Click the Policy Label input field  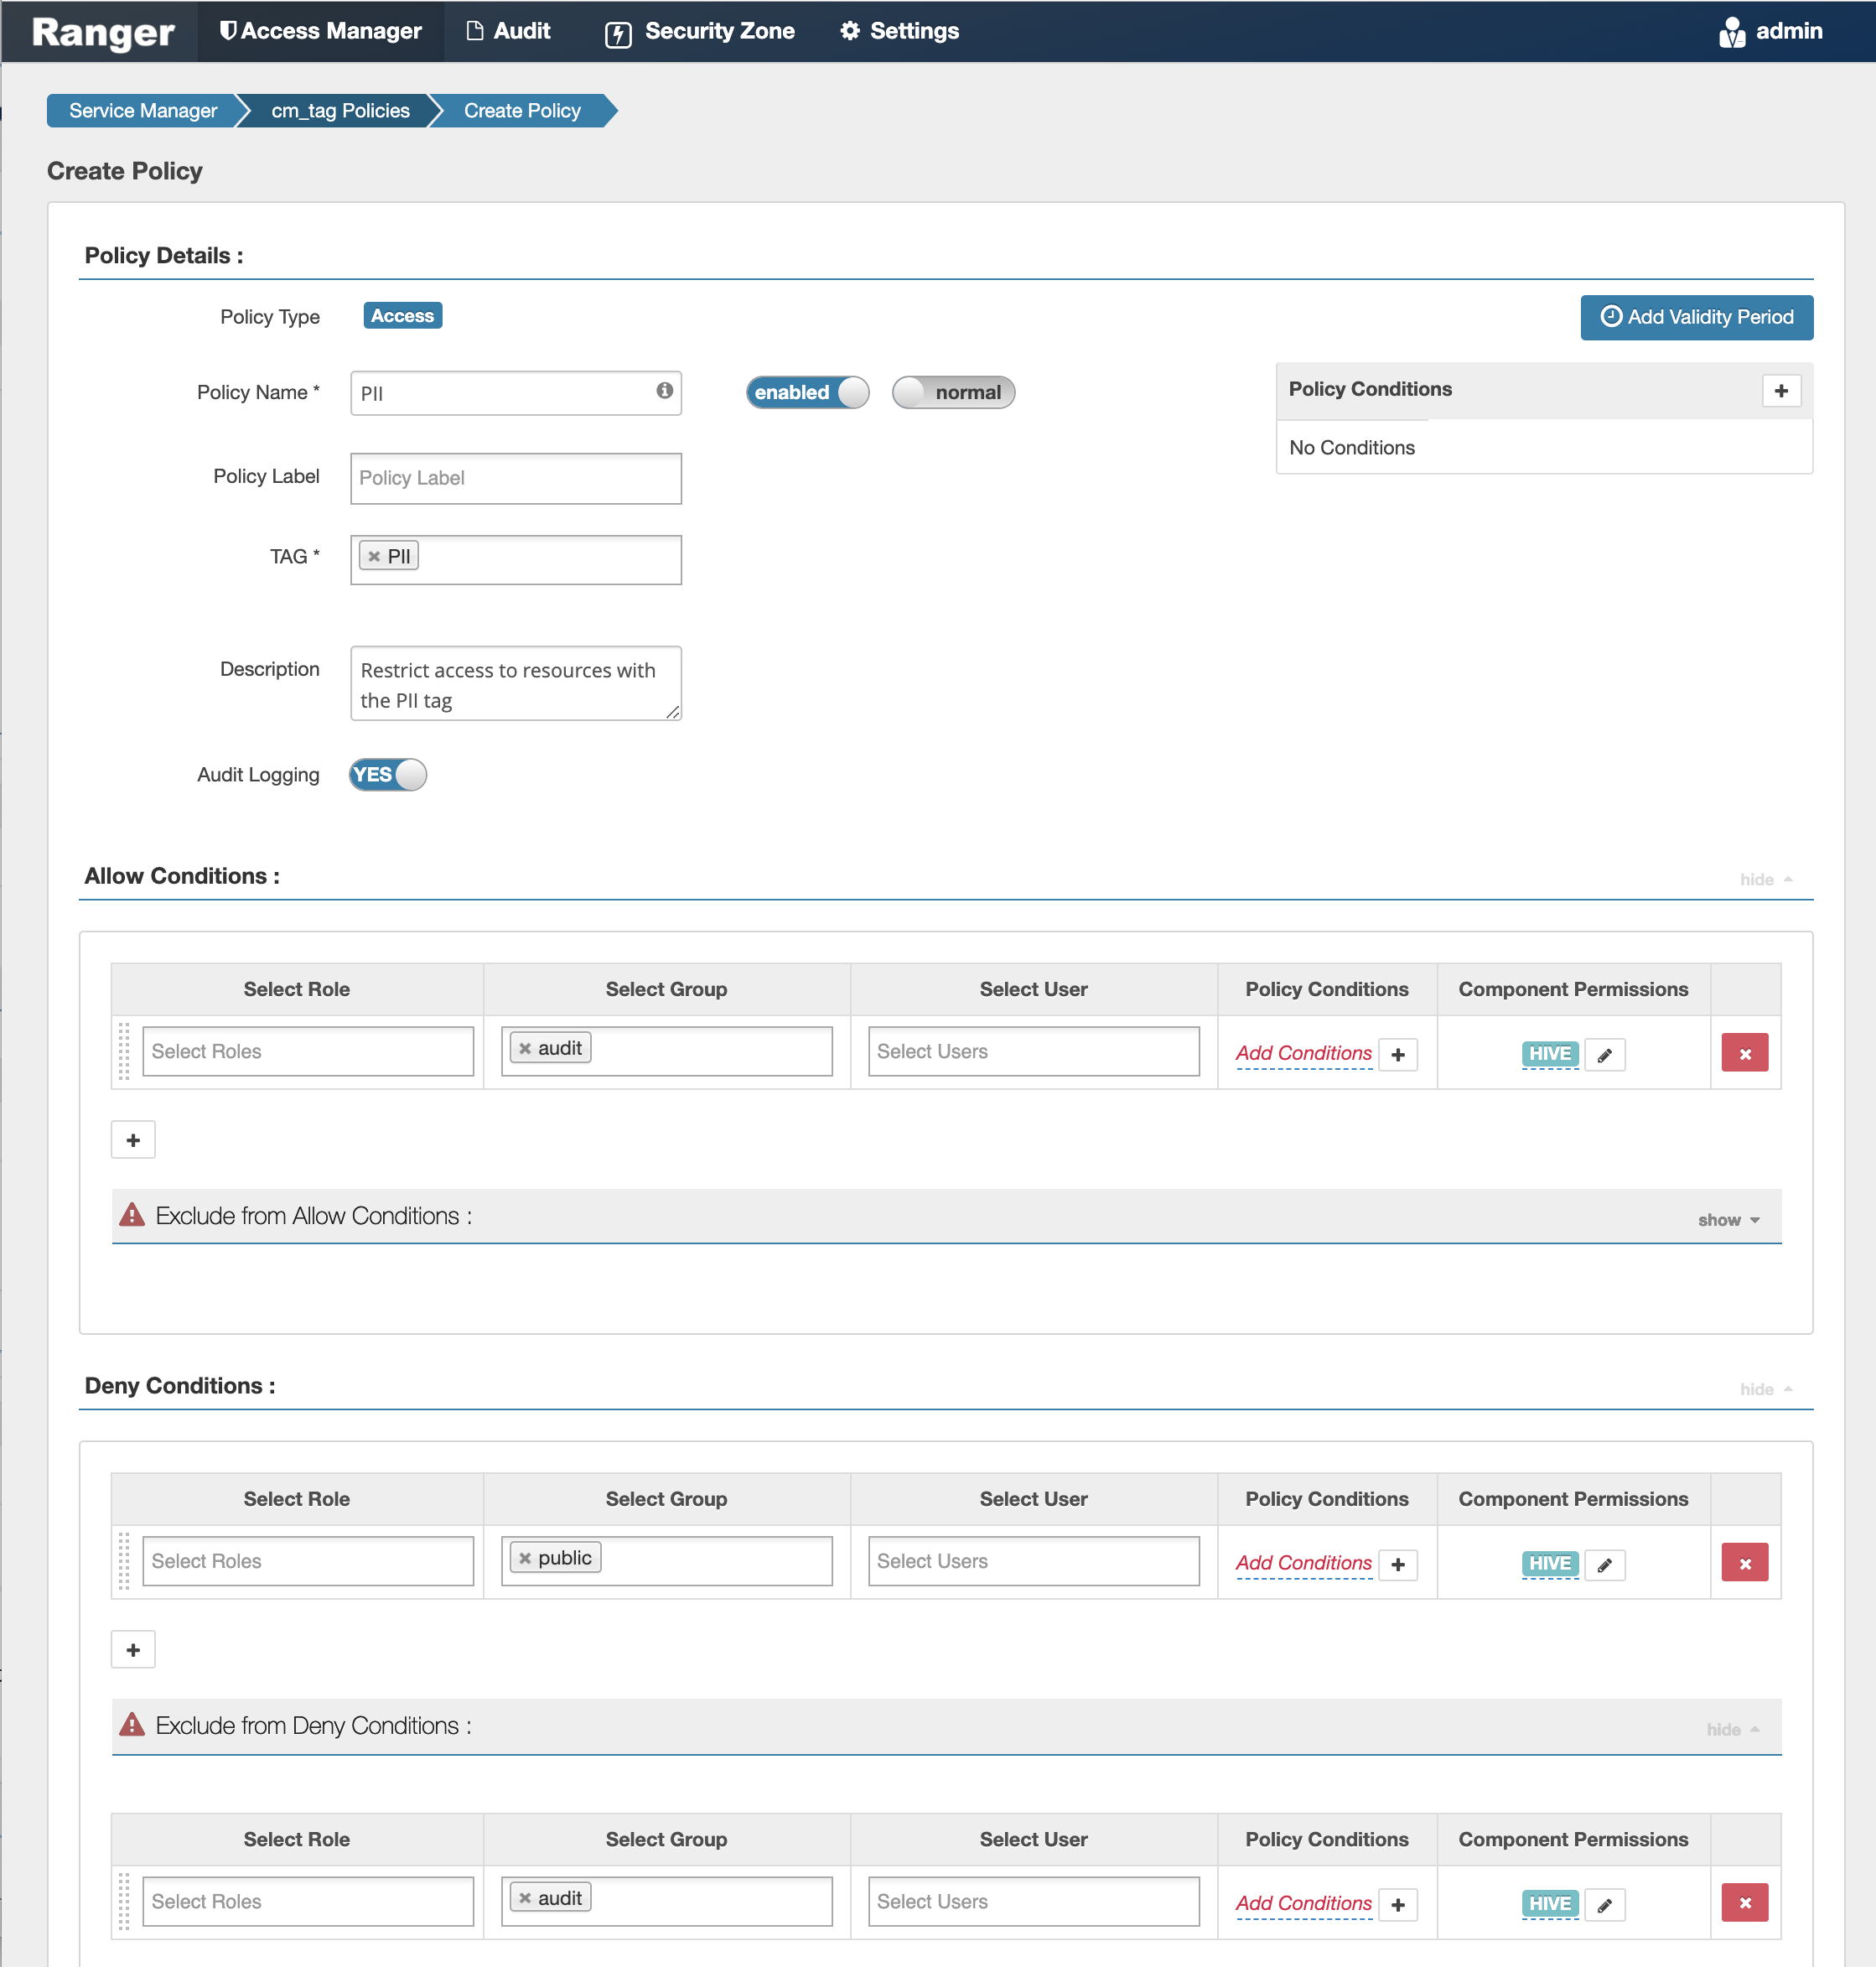point(515,478)
